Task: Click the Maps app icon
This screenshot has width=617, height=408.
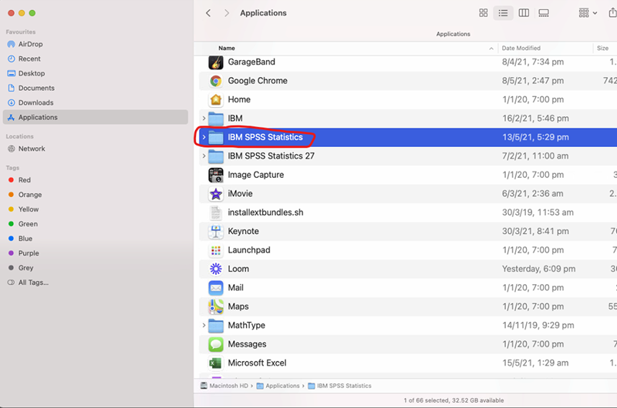Action: click(216, 306)
